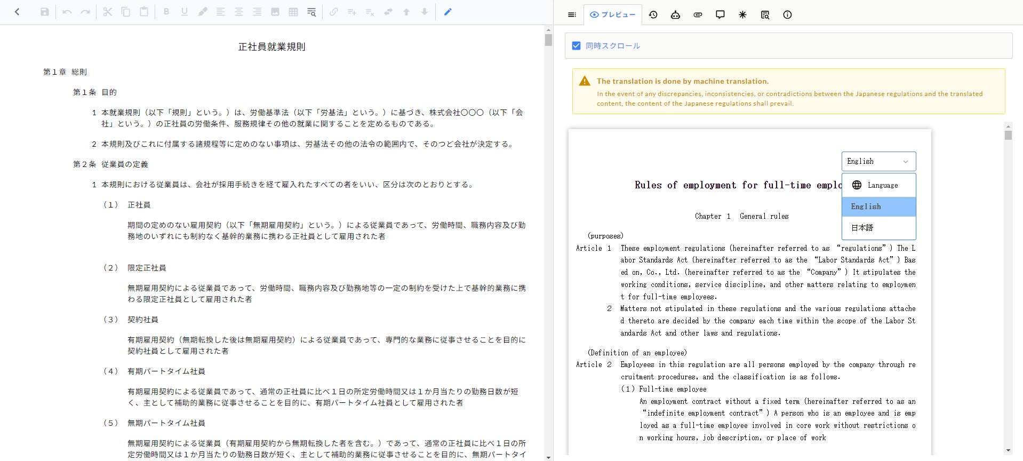Click the save floppy disk icon
1023x461 pixels.
45,12
